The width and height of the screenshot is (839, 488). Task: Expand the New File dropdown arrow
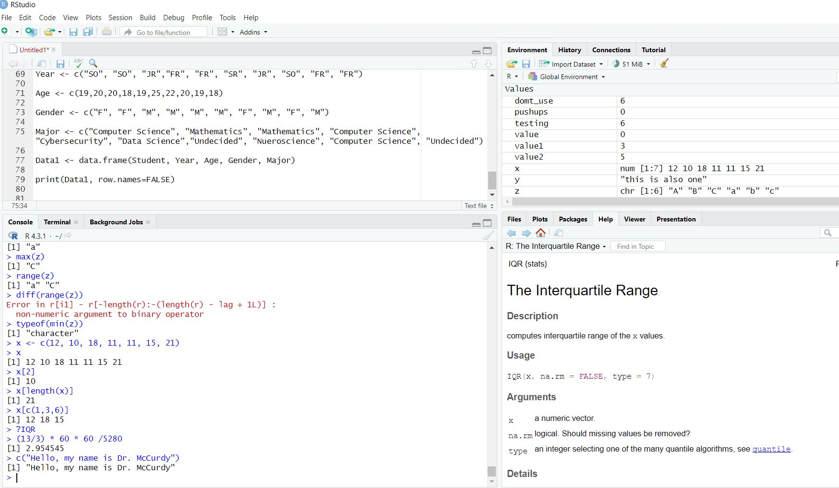17,32
